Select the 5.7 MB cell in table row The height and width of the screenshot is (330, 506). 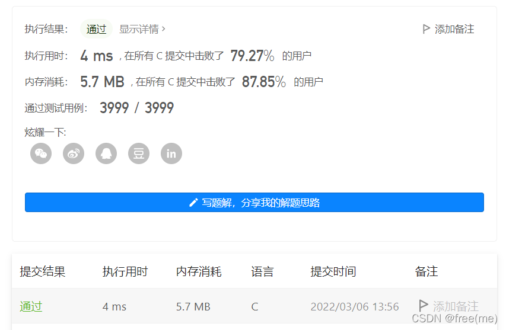[193, 306]
